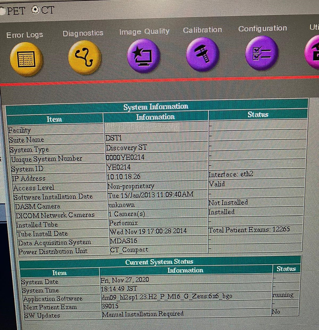319x330 pixels.
Task: Select the CT radio button
Action: 35,10
